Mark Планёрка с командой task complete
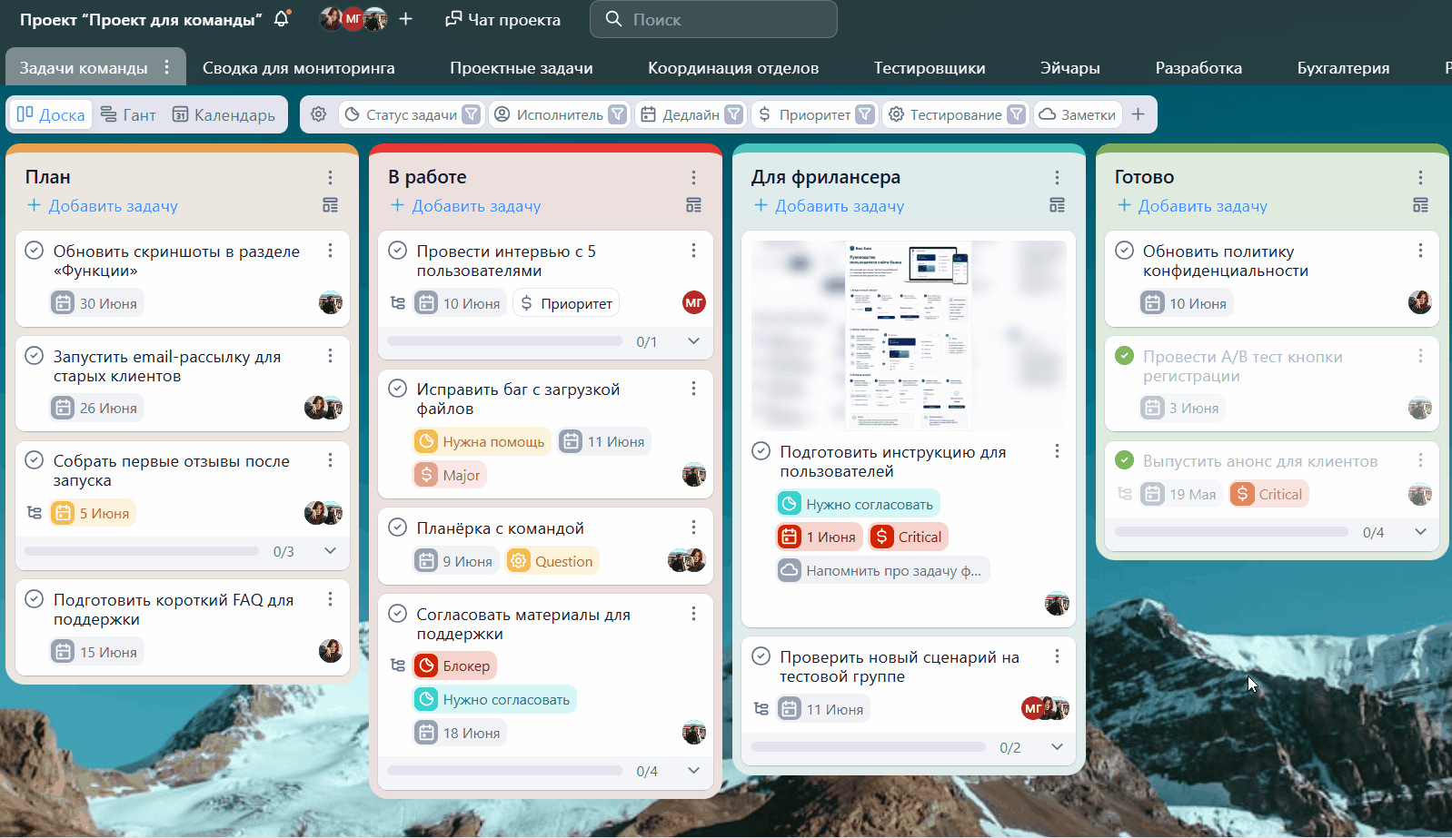Image resolution: width=1452 pixels, height=838 pixels. 398,527
